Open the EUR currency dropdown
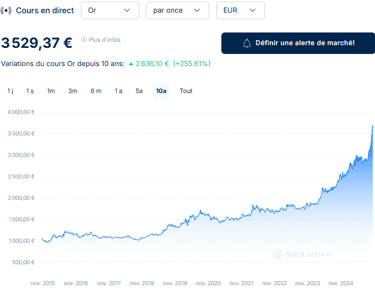Screen dimensions: 375x289 click(240, 10)
